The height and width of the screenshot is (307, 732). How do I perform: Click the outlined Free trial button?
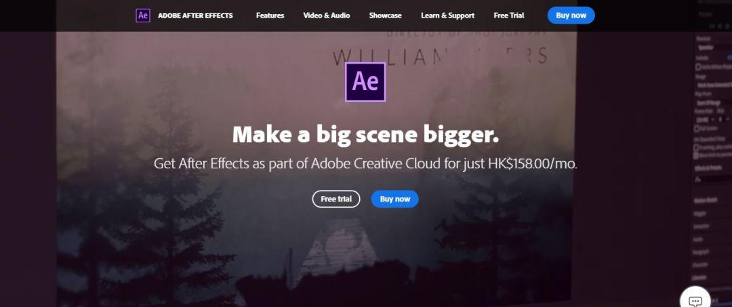pyautogui.click(x=336, y=199)
